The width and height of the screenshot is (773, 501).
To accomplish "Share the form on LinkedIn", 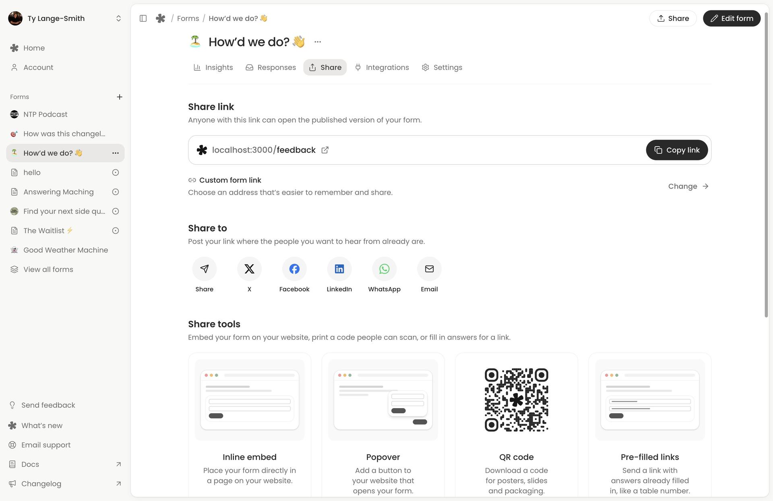I will [x=339, y=269].
